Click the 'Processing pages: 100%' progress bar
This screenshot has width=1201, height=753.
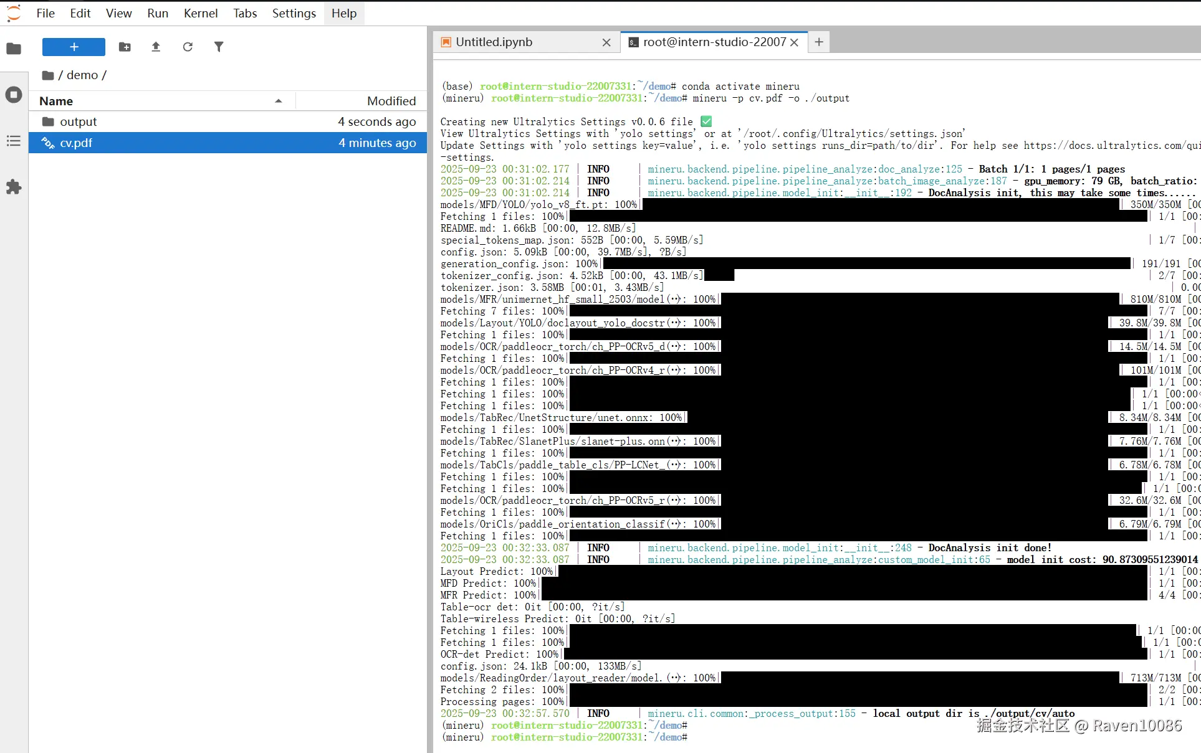point(858,702)
